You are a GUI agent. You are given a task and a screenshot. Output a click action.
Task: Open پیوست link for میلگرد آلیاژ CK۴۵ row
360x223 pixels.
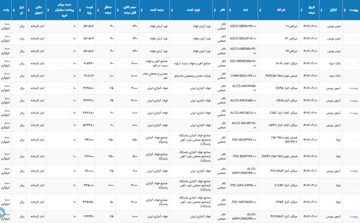pos(354,88)
